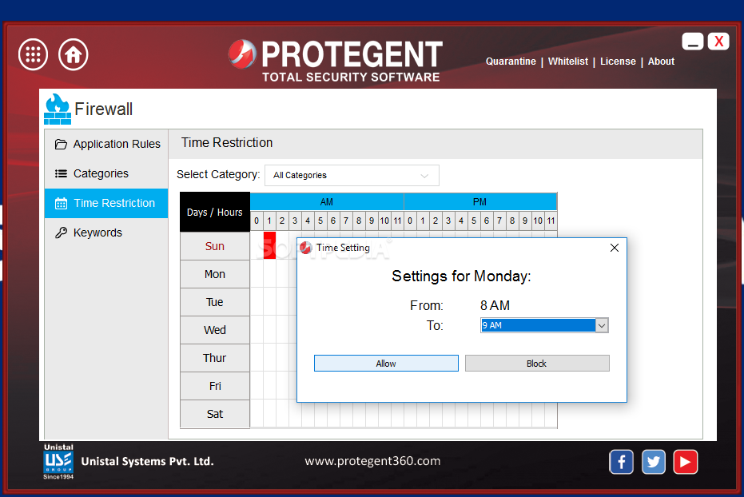Image resolution: width=744 pixels, height=497 pixels.
Task: Switch to Keywords section
Action: [x=106, y=233]
